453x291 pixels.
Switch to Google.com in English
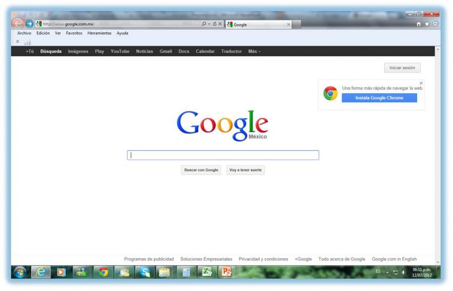click(394, 259)
